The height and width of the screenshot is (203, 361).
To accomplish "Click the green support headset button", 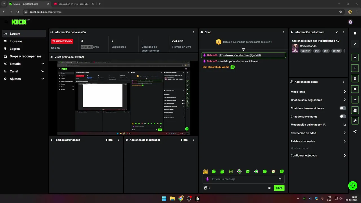I will (x=352, y=185).
